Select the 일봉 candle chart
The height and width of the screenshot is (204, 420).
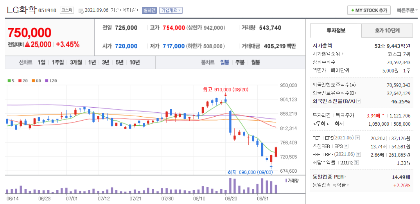pyautogui.click(x=225, y=63)
